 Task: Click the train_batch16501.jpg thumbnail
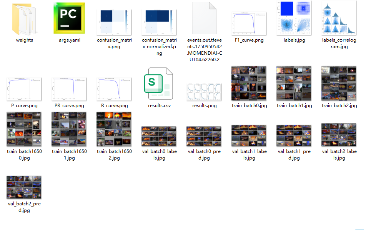coord(69,129)
